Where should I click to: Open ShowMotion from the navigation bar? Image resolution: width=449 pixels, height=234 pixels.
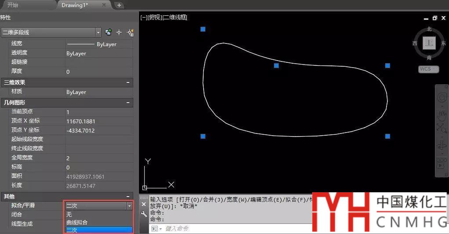pos(441,165)
